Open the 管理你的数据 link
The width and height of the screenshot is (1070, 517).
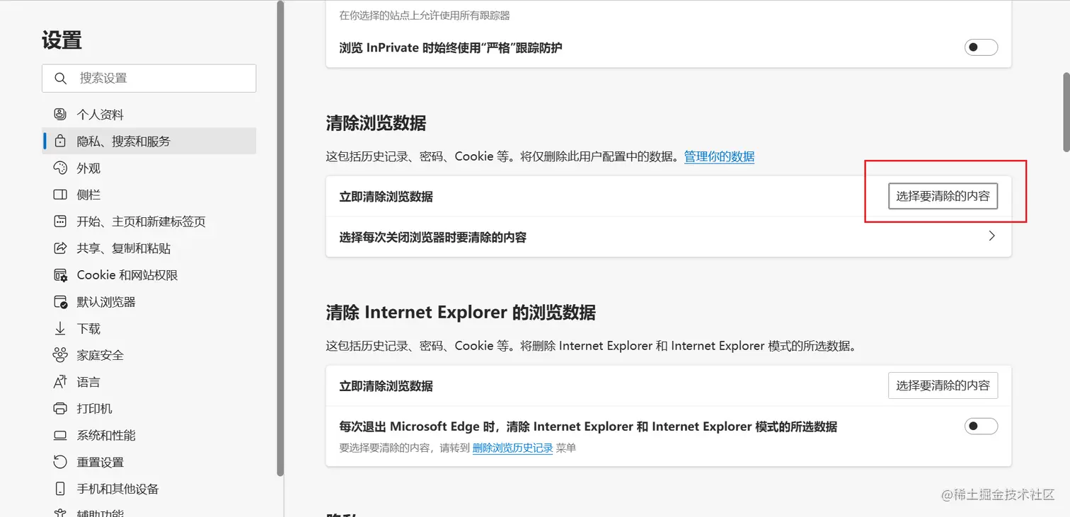pyautogui.click(x=719, y=156)
